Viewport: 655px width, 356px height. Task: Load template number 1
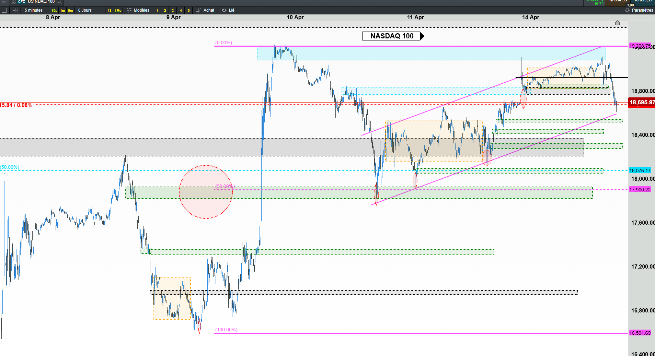157,10
